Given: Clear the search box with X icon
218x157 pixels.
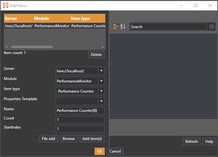Looking at the screenshot, I should [x=212, y=27].
